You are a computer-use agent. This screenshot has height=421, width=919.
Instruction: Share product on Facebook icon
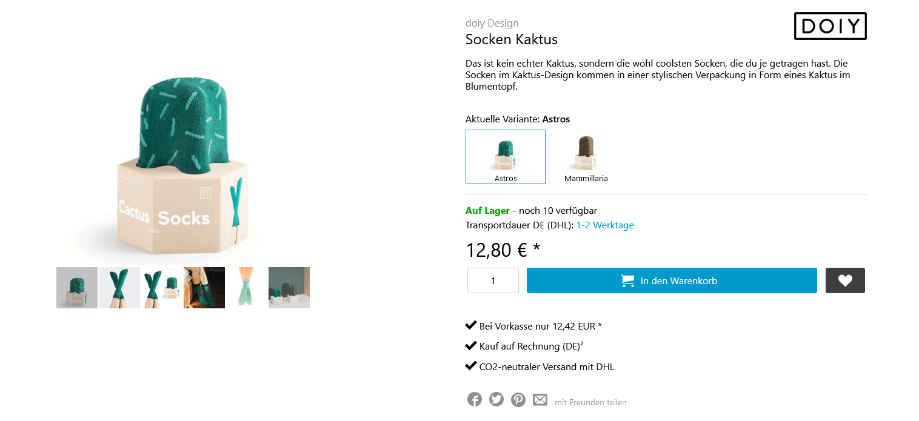pyautogui.click(x=475, y=400)
